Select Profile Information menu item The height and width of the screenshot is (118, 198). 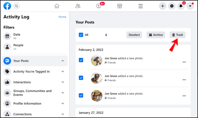pos(35,103)
